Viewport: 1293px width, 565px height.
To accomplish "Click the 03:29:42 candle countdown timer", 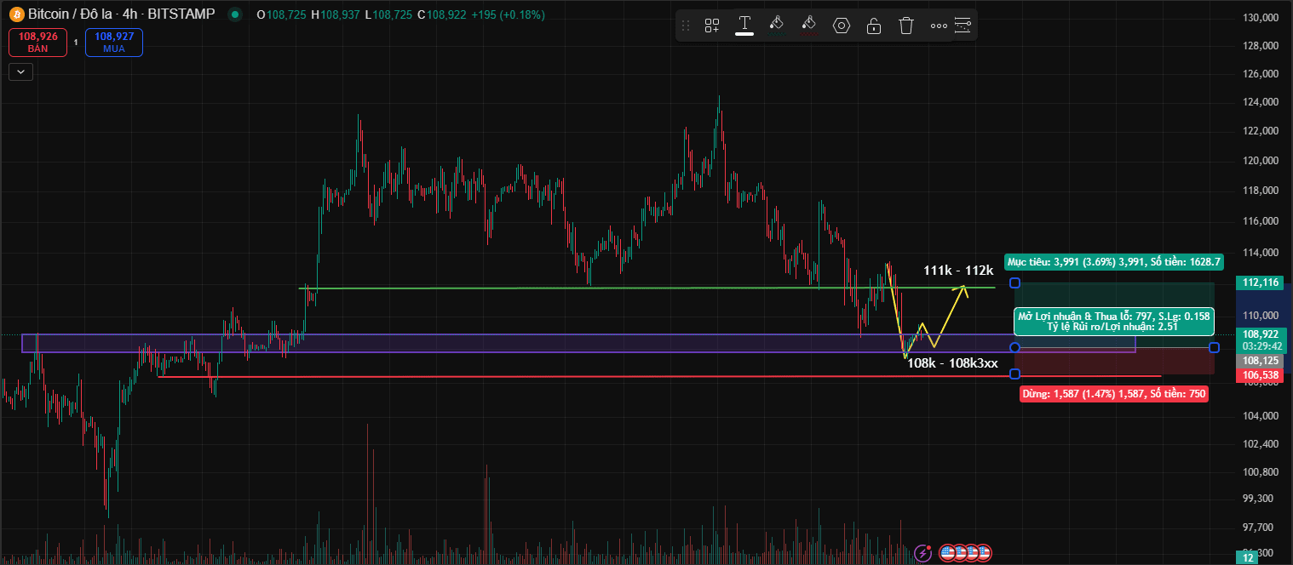I will [x=1262, y=347].
